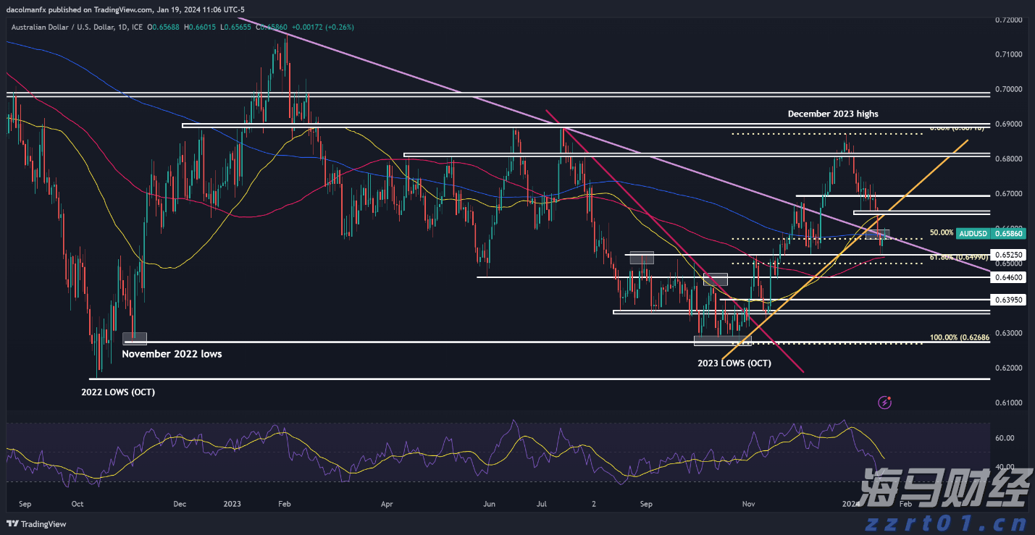The image size is (1035, 535).
Task: Click the November 2022 lows text label
Action: coord(172,354)
